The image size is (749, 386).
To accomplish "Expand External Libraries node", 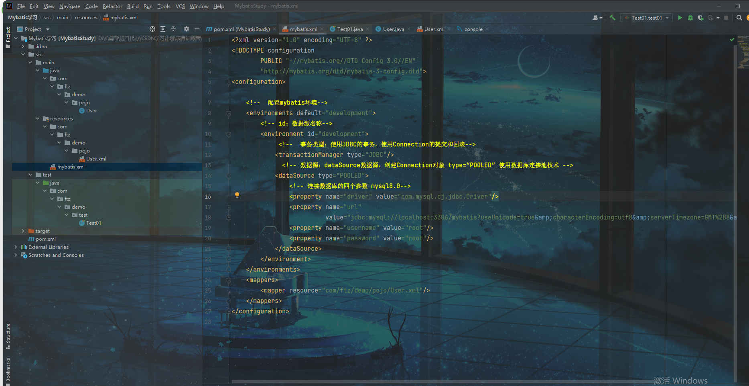I will pos(16,247).
